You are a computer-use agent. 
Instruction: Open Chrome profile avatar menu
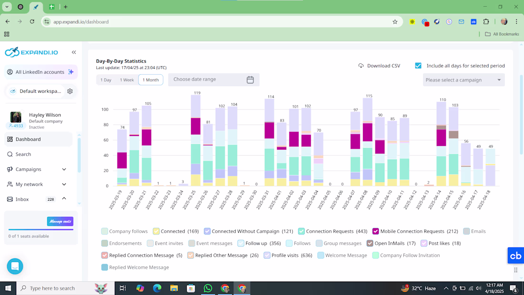(504, 22)
